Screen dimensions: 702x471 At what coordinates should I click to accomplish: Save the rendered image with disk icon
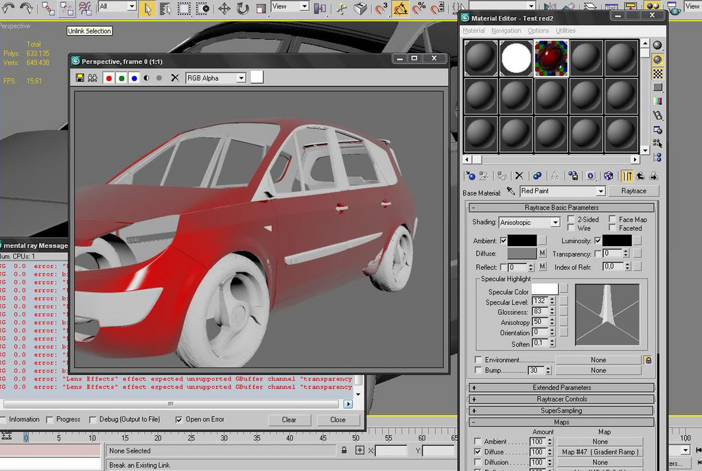coord(80,78)
